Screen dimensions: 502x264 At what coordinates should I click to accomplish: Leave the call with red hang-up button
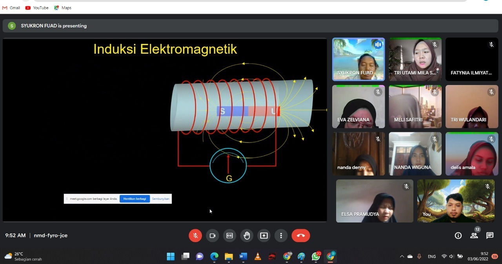click(x=301, y=235)
